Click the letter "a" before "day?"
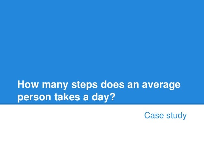 (x=86, y=98)
